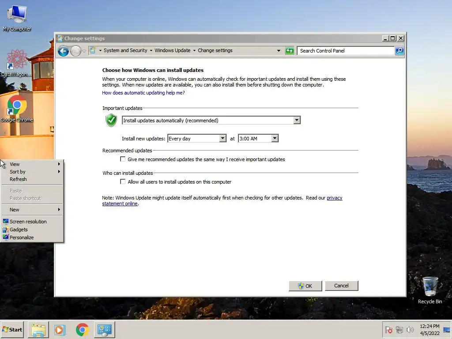Choose Gadgets from the context menu

pyautogui.click(x=32, y=230)
